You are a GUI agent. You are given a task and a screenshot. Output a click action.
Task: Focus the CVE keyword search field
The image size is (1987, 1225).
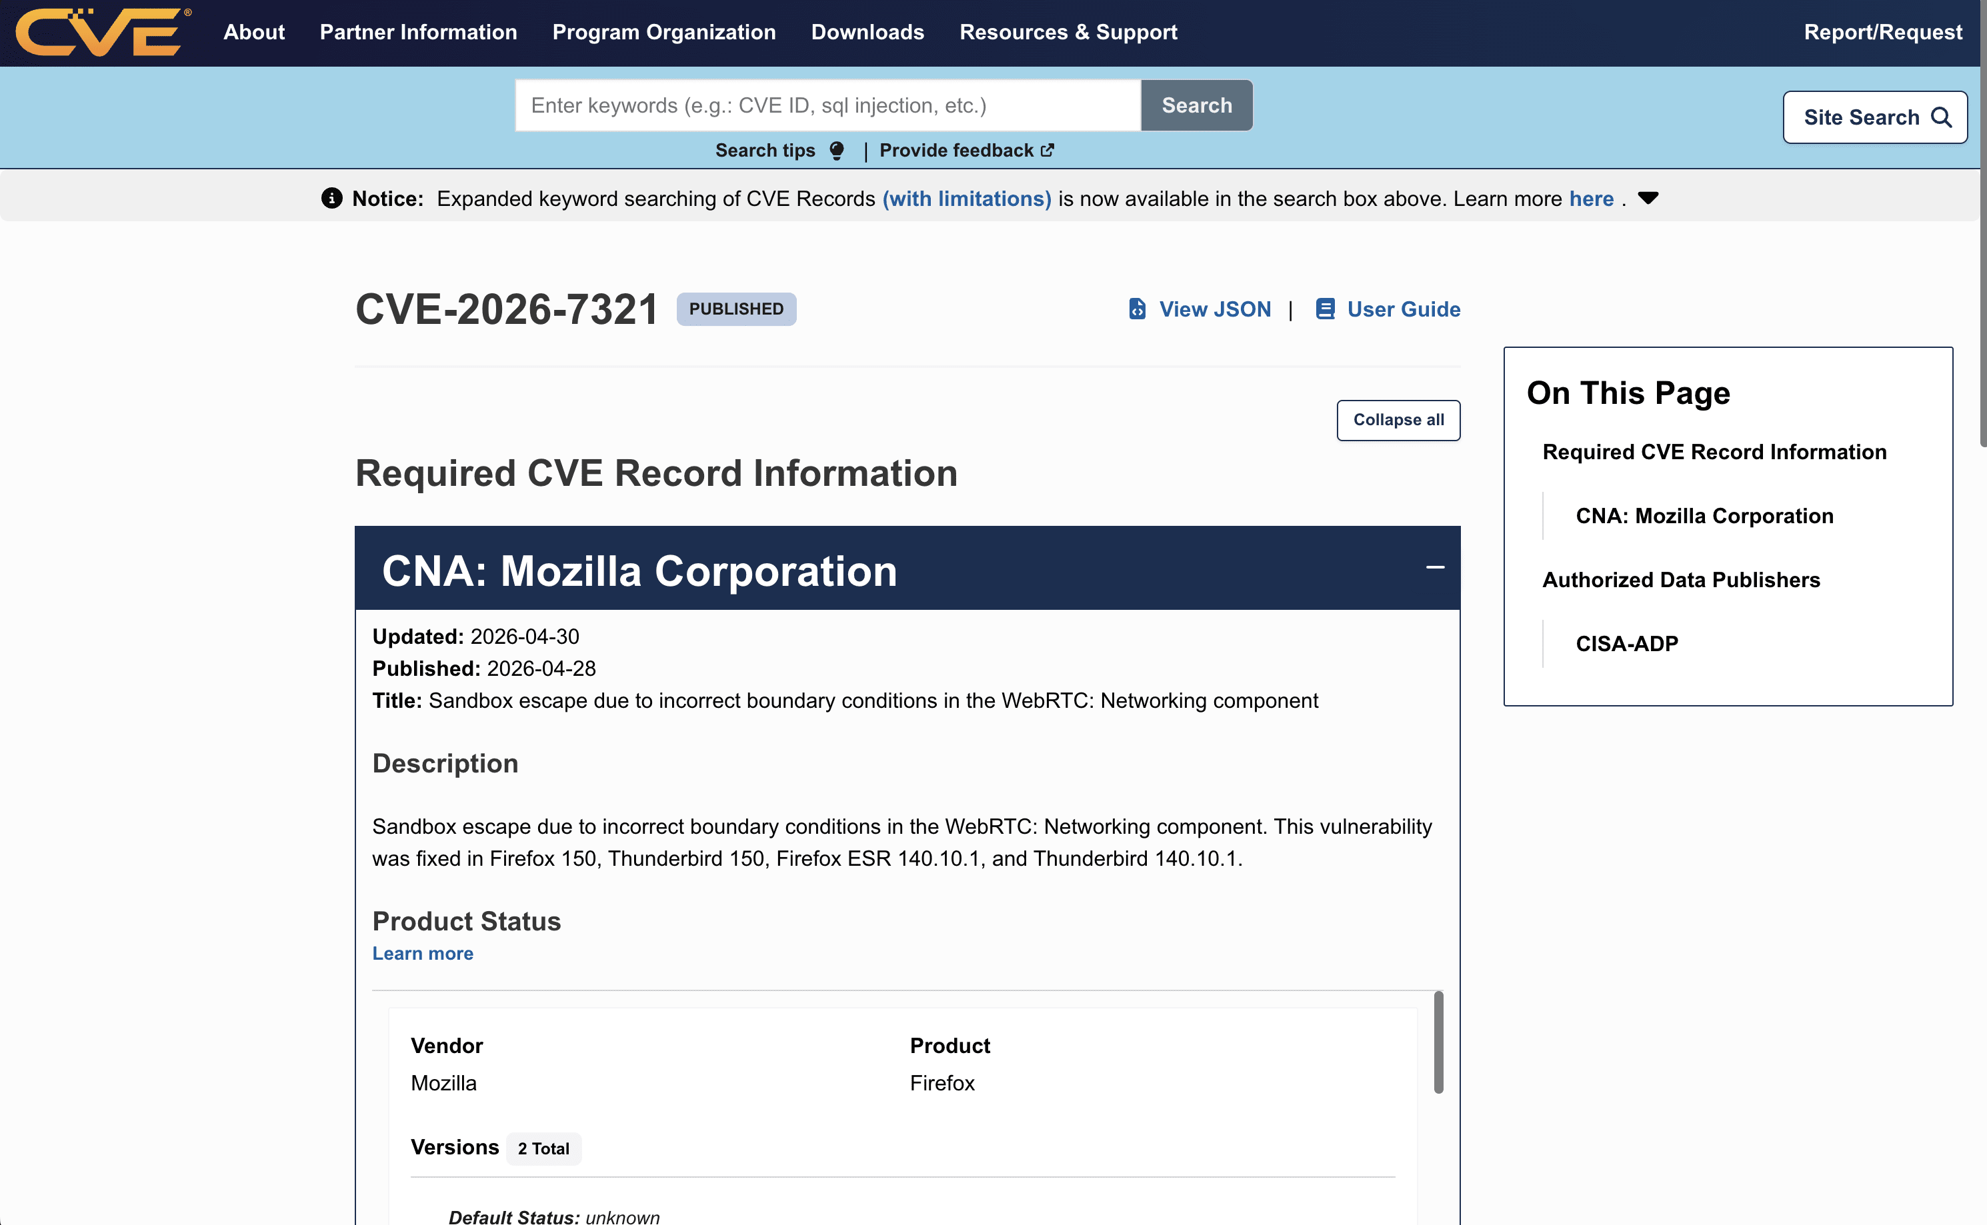click(x=827, y=105)
